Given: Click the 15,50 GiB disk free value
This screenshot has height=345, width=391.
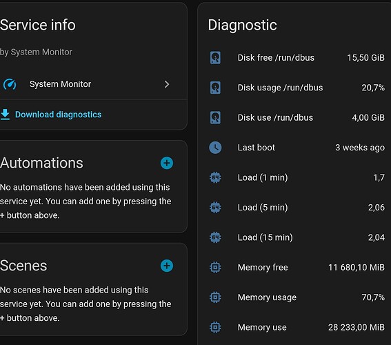Looking at the screenshot, I should point(365,58).
